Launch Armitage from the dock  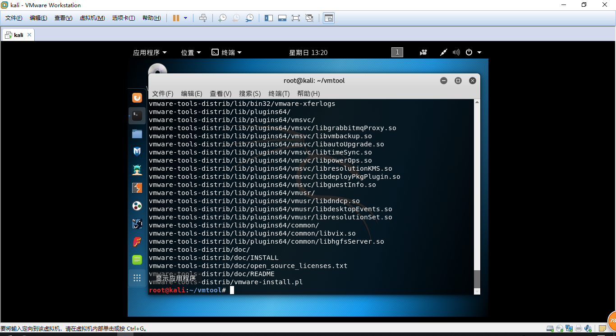pyautogui.click(x=137, y=169)
